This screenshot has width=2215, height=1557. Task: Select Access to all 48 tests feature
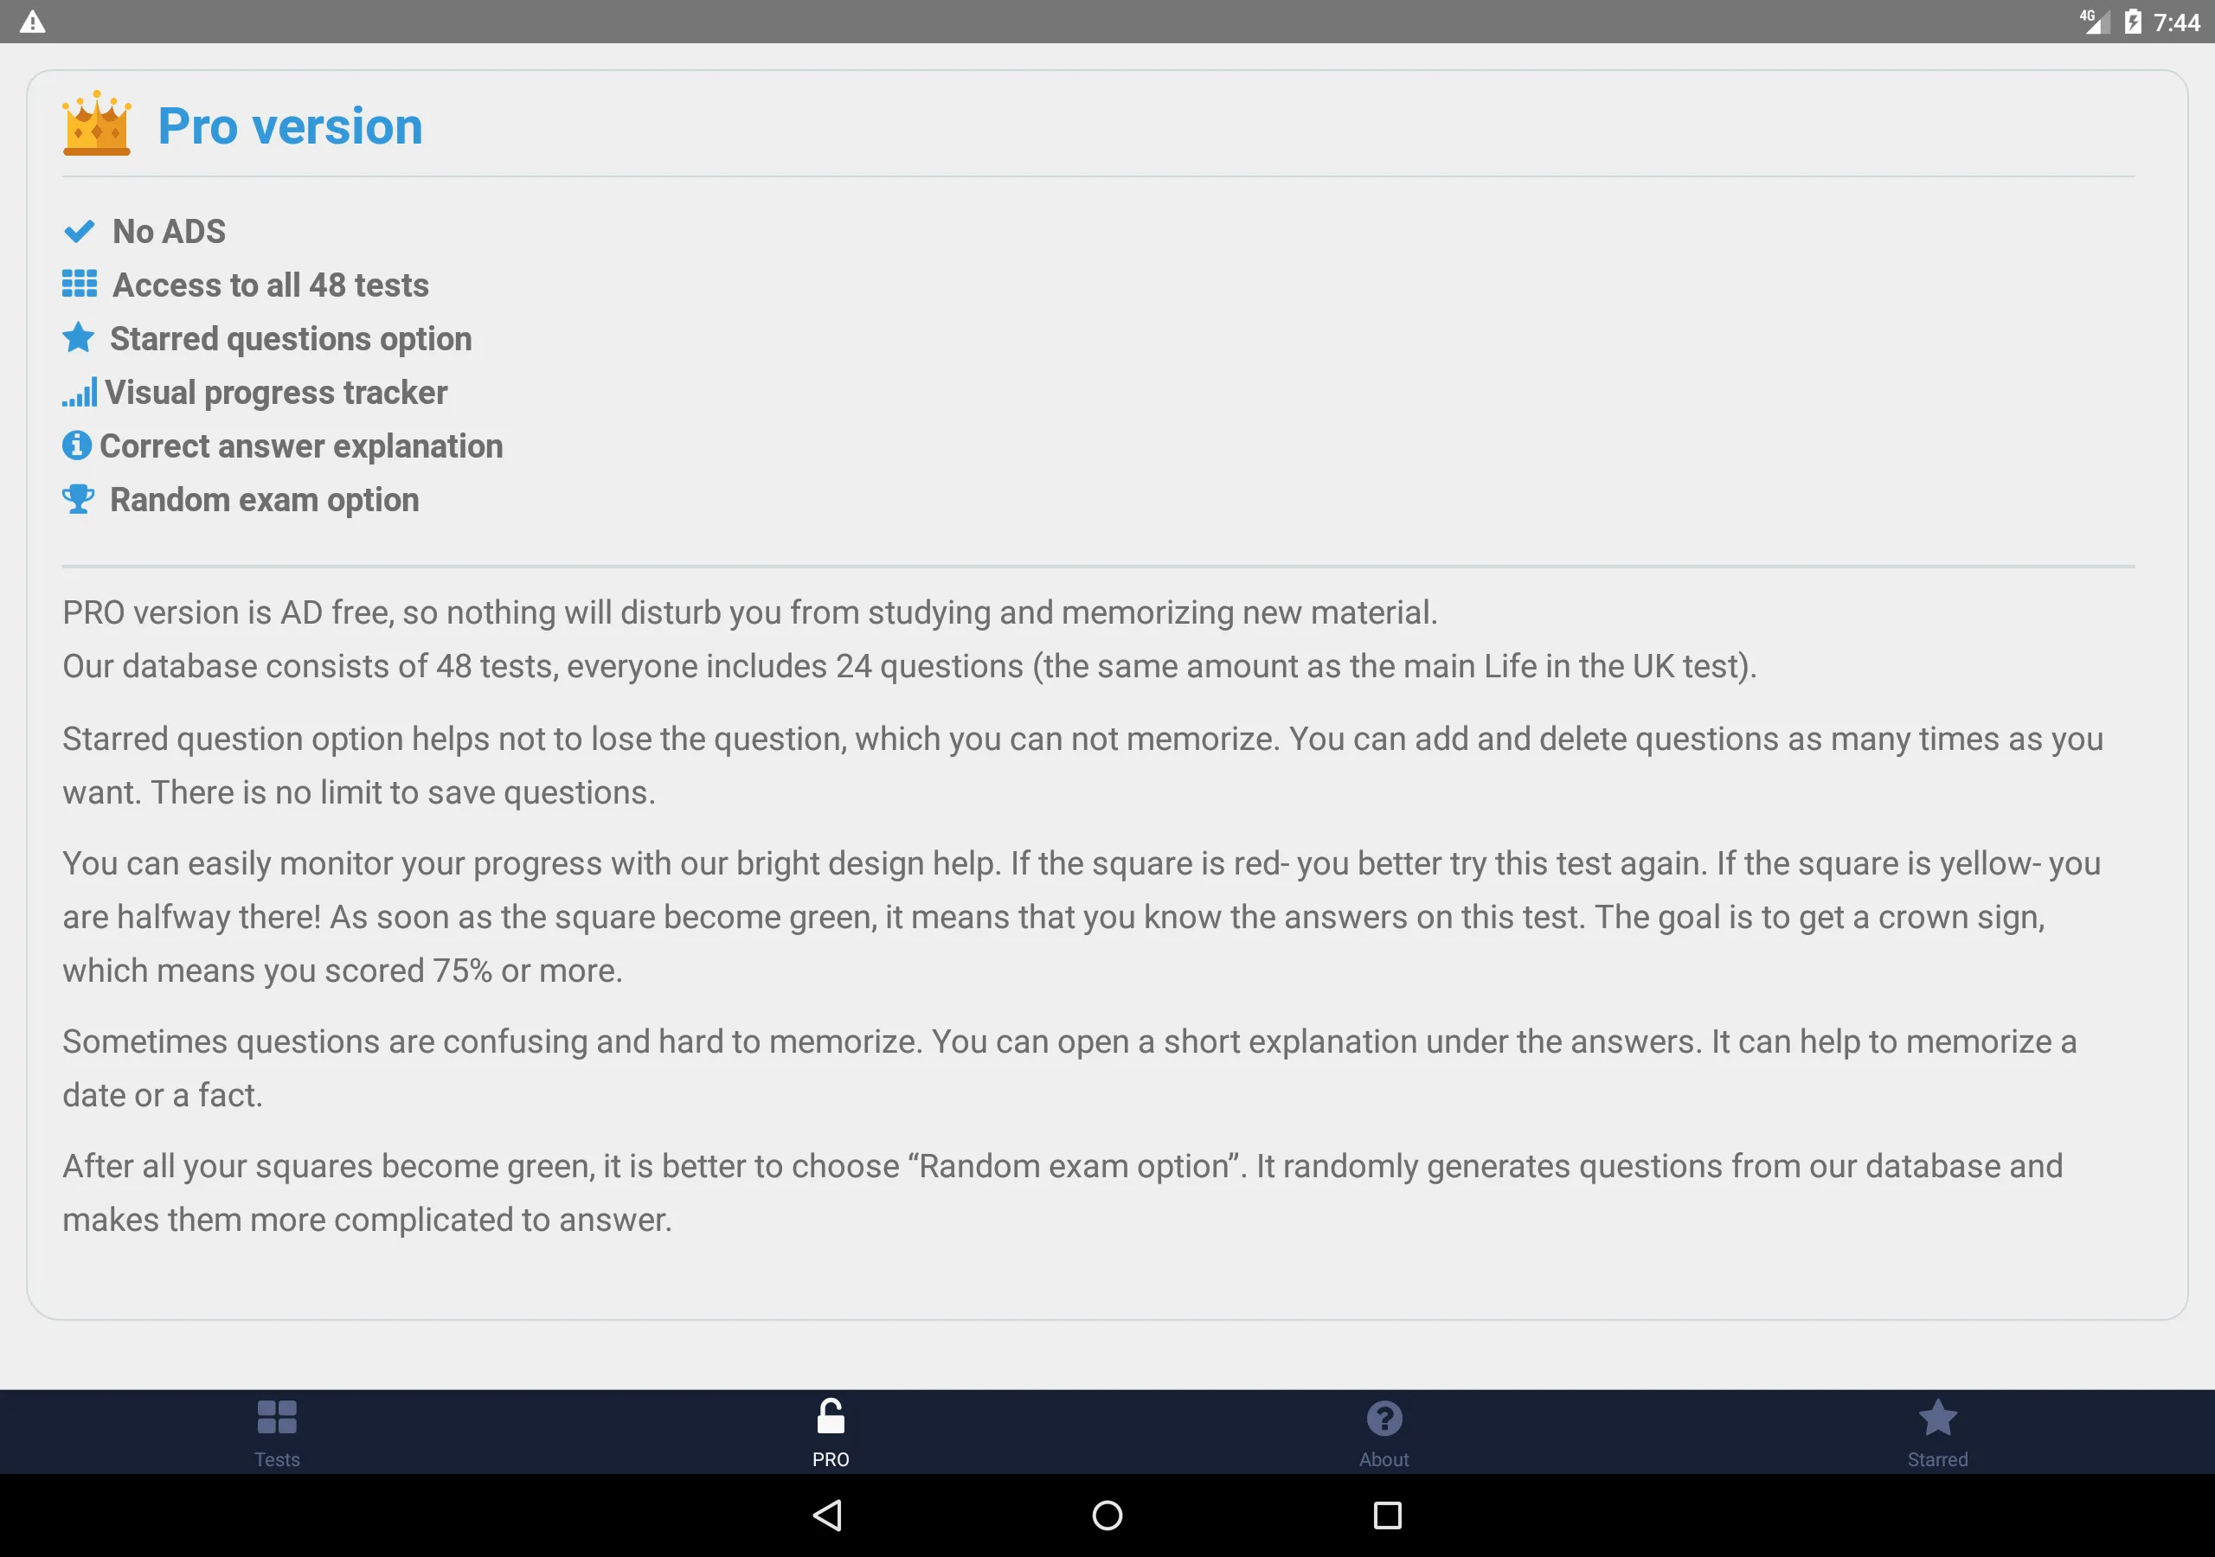click(x=270, y=285)
